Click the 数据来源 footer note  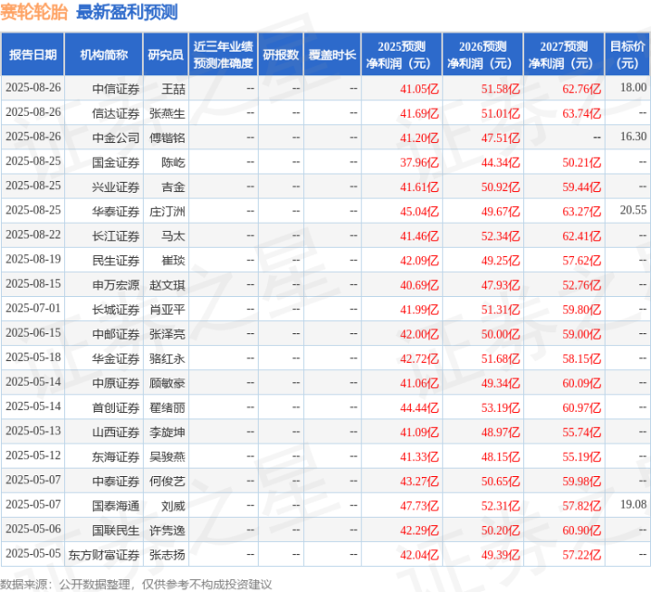(136, 585)
